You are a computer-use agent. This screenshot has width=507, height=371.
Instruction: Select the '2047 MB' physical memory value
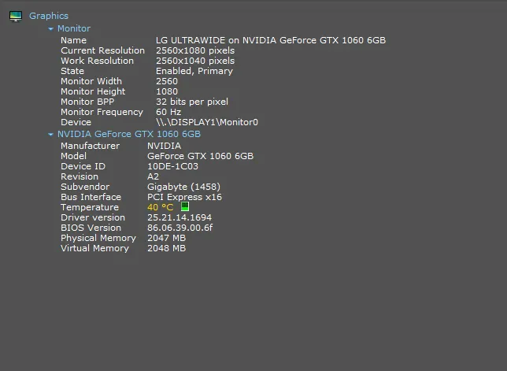point(167,238)
